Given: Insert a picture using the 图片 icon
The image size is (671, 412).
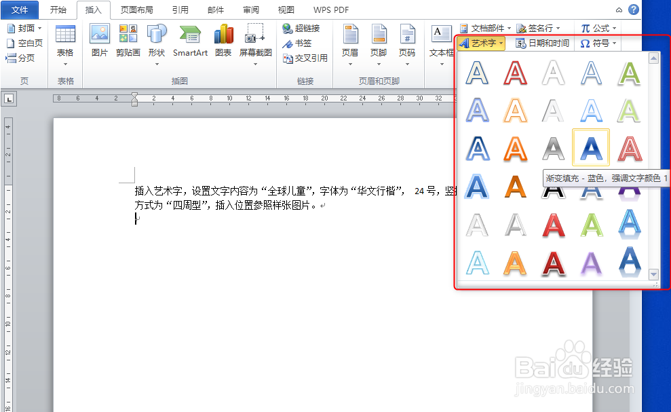Looking at the screenshot, I should point(99,41).
